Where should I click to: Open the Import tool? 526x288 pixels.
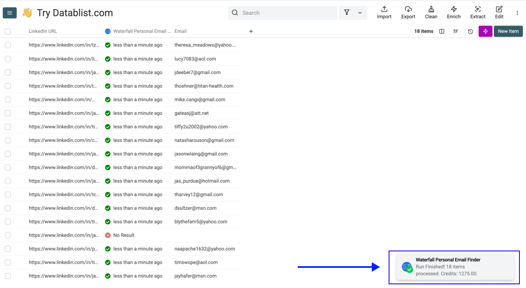point(384,12)
